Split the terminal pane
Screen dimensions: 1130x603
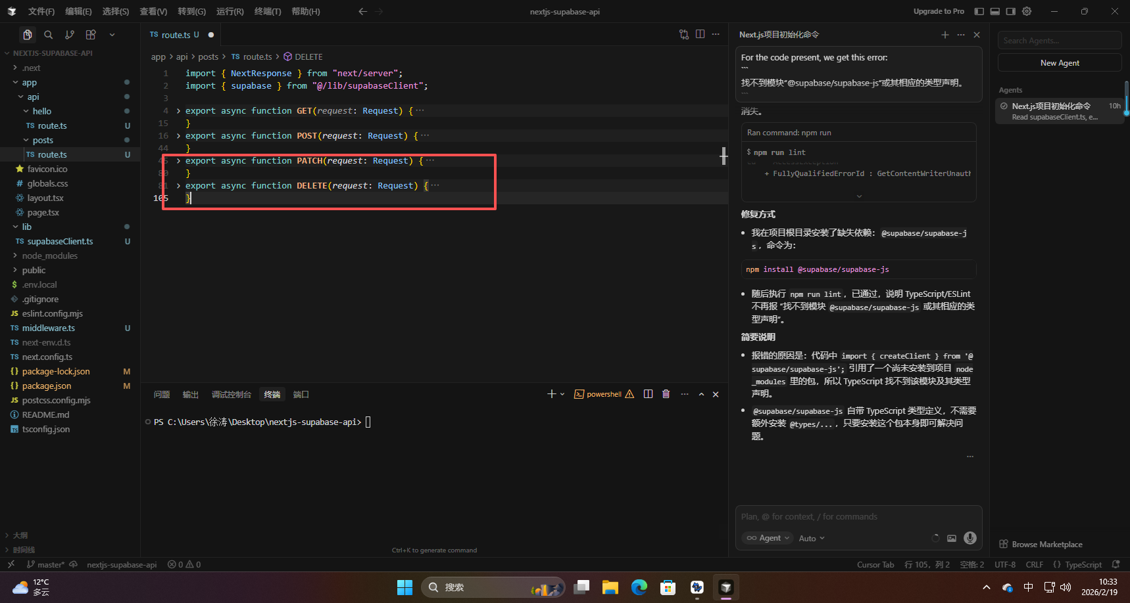(x=649, y=394)
